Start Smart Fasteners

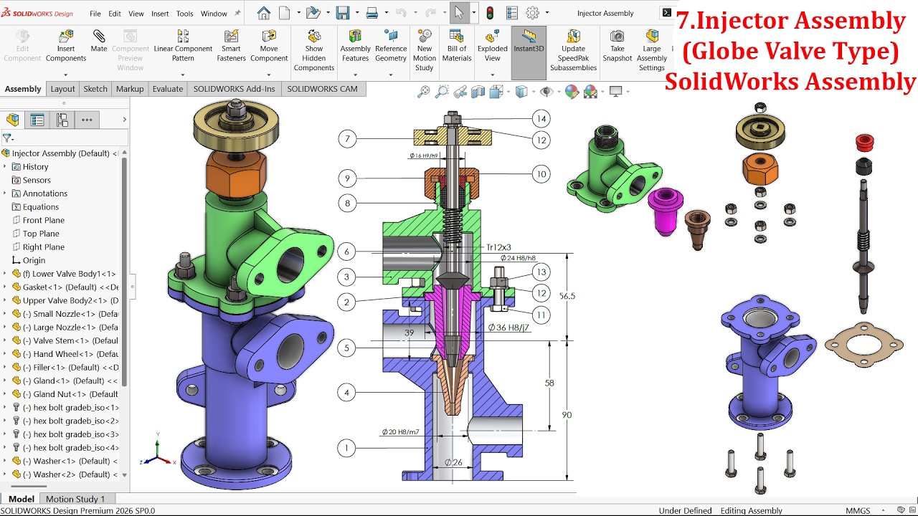click(x=231, y=46)
